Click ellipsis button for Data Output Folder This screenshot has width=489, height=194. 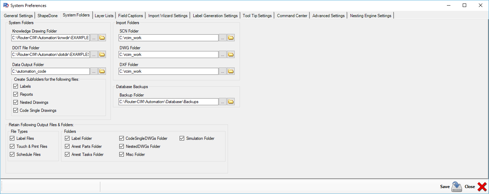click(x=94, y=71)
